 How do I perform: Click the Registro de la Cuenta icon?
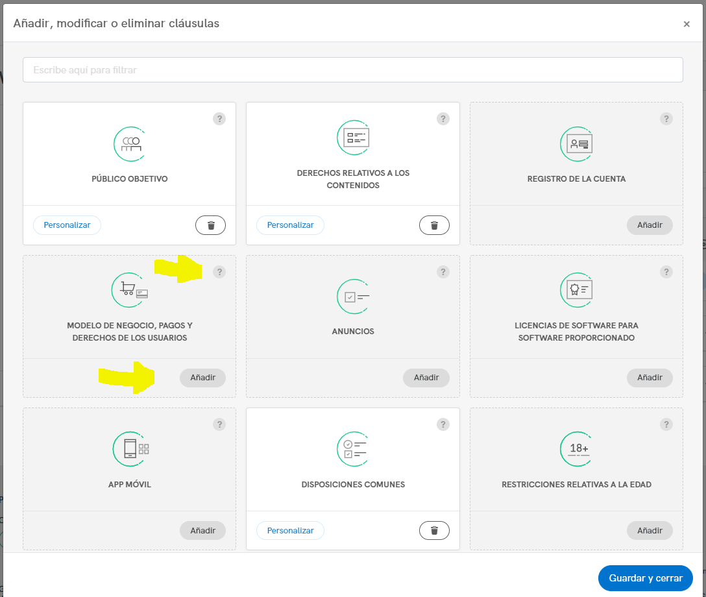(x=576, y=143)
